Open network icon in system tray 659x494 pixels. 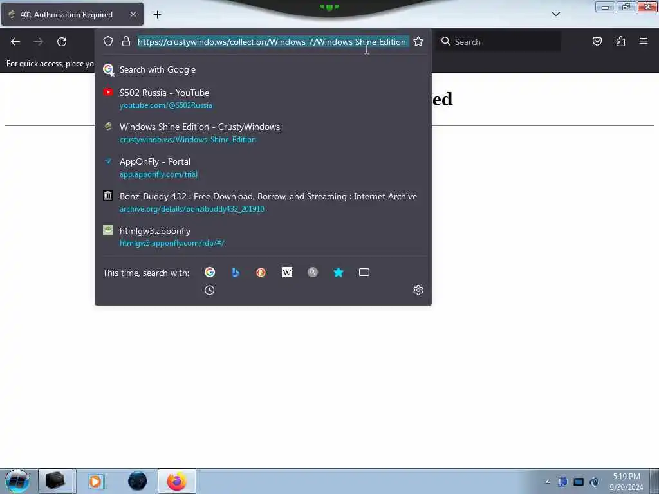pyautogui.click(x=579, y=482)
